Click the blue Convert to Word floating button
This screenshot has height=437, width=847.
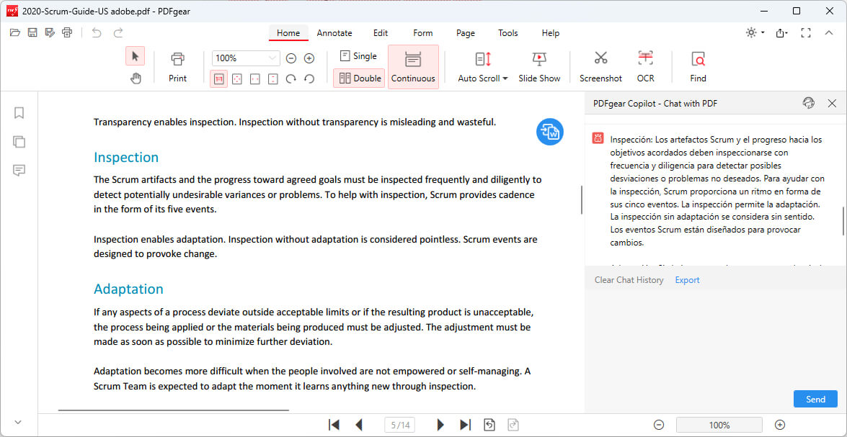tap(550, 132)
